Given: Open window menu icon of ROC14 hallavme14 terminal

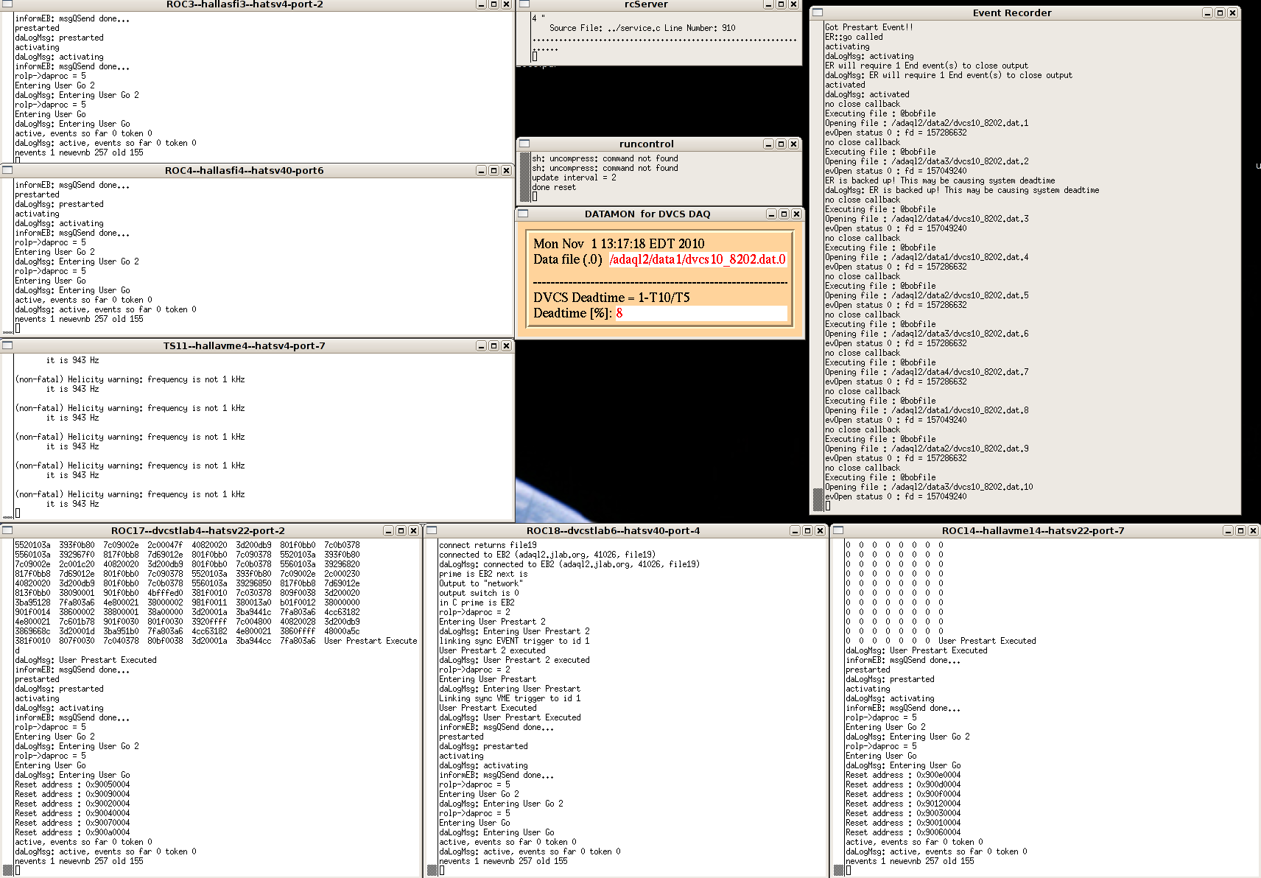Looking at the screenshot, I should coord(839,530).
